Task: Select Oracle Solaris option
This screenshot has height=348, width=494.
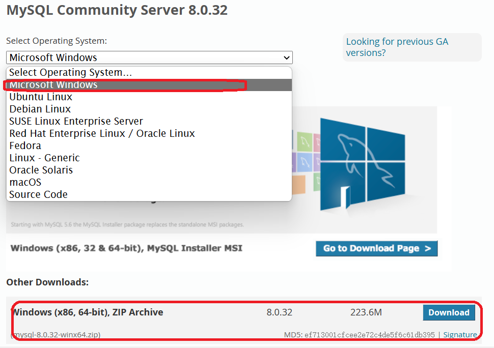Action: coord(149,170)
